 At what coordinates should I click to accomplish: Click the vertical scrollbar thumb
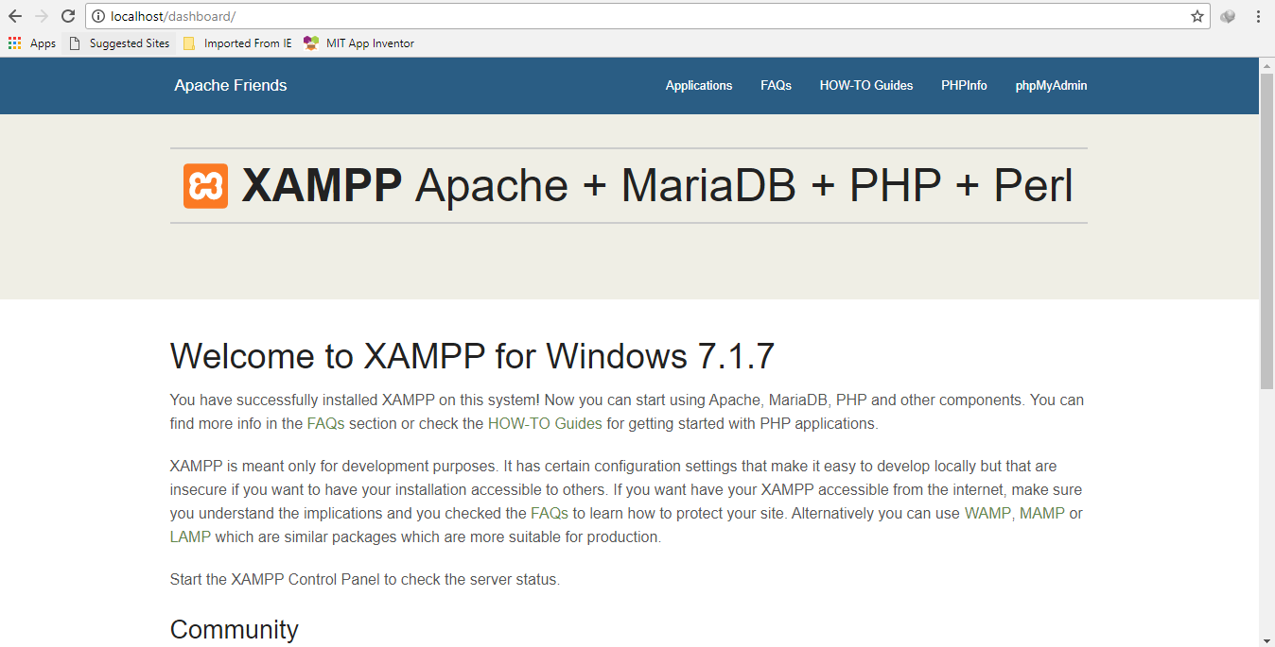tap(1266, 230)
